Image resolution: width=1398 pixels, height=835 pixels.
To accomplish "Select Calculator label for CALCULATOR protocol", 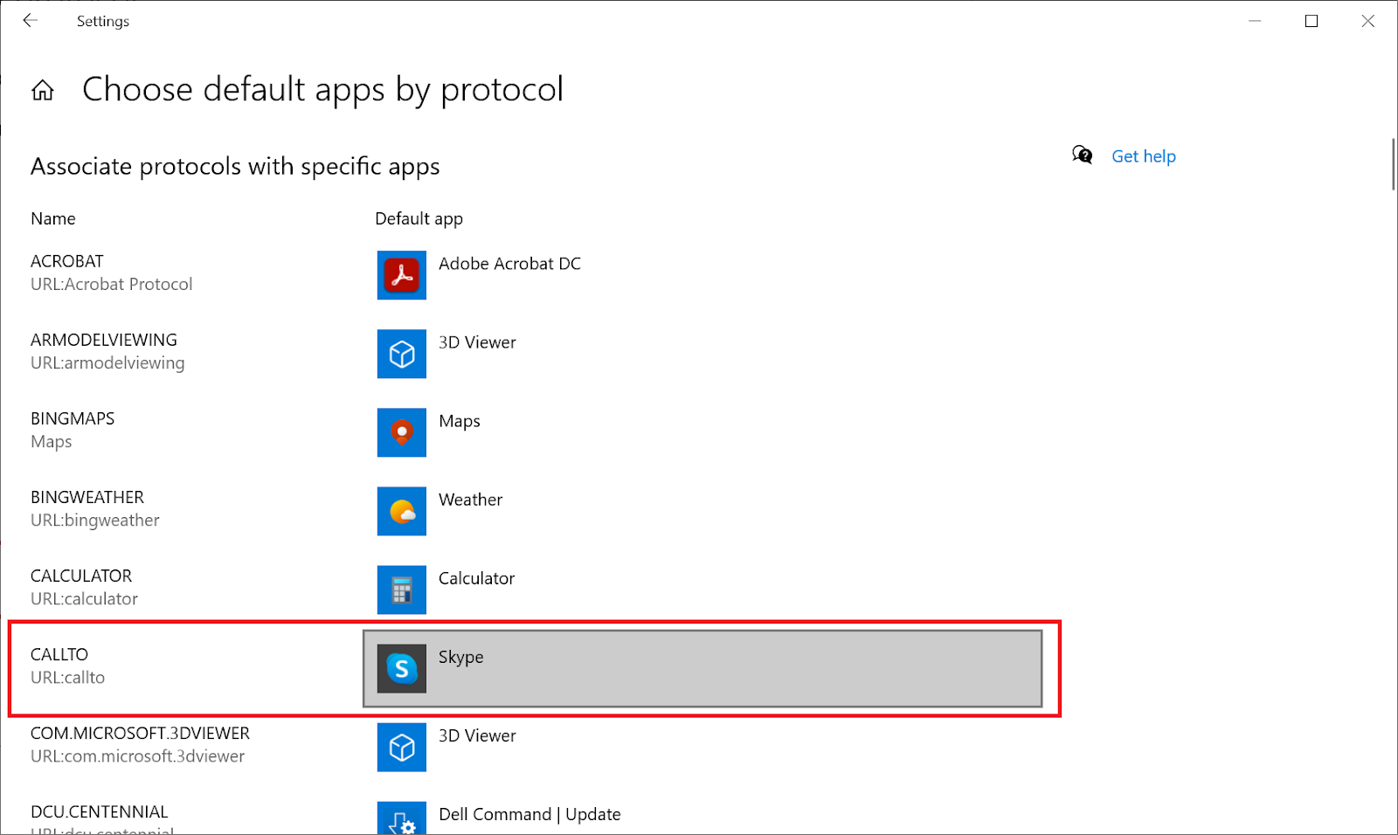I will click(476, 578).
